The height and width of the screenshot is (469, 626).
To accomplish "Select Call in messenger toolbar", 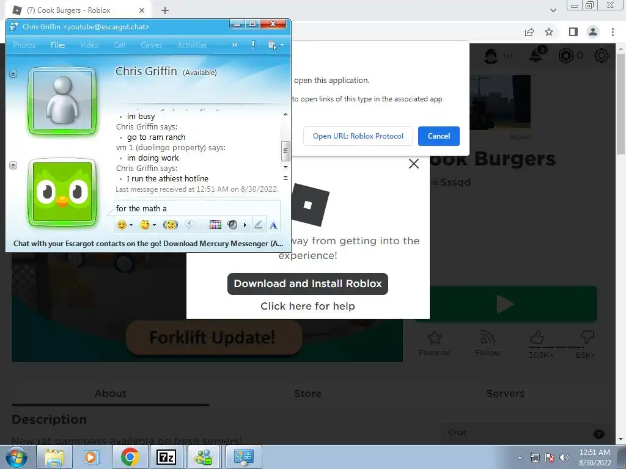I will pyautogui.click(x=119, y=45).
